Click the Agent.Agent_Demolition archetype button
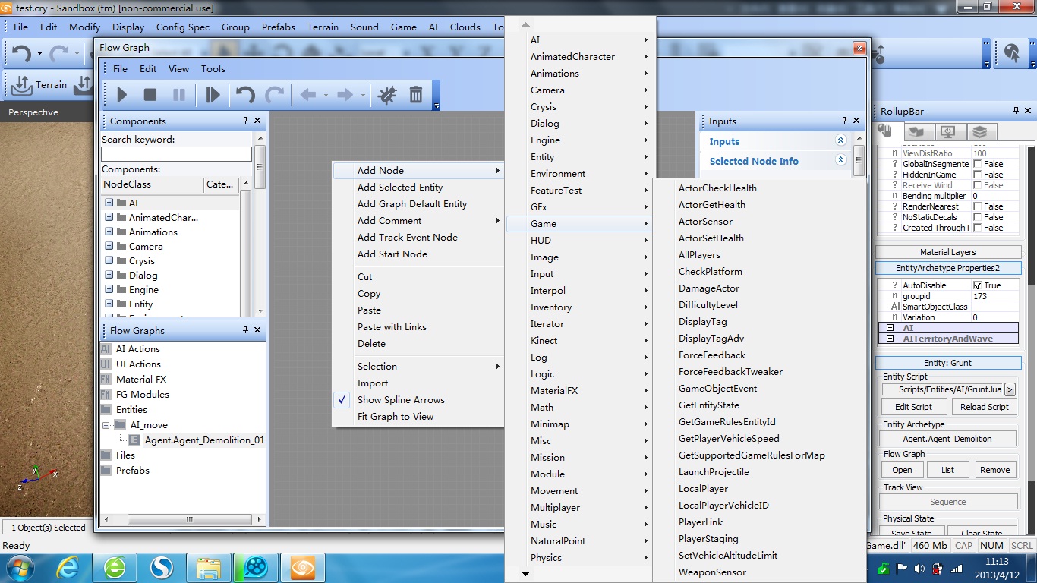Viewport: 1037px width, 583px height. coord(947,439)
